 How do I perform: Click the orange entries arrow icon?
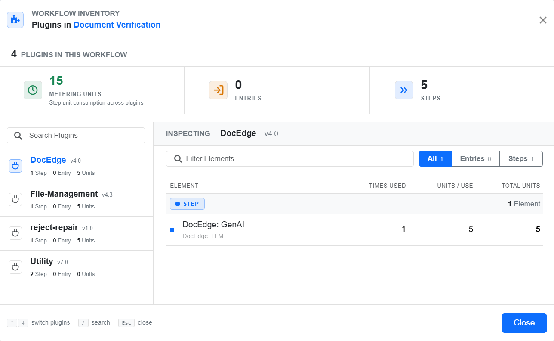tap(218, 90)
